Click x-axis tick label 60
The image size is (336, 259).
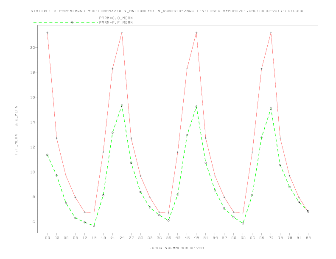pyautogui.click(x=234, y=238)
